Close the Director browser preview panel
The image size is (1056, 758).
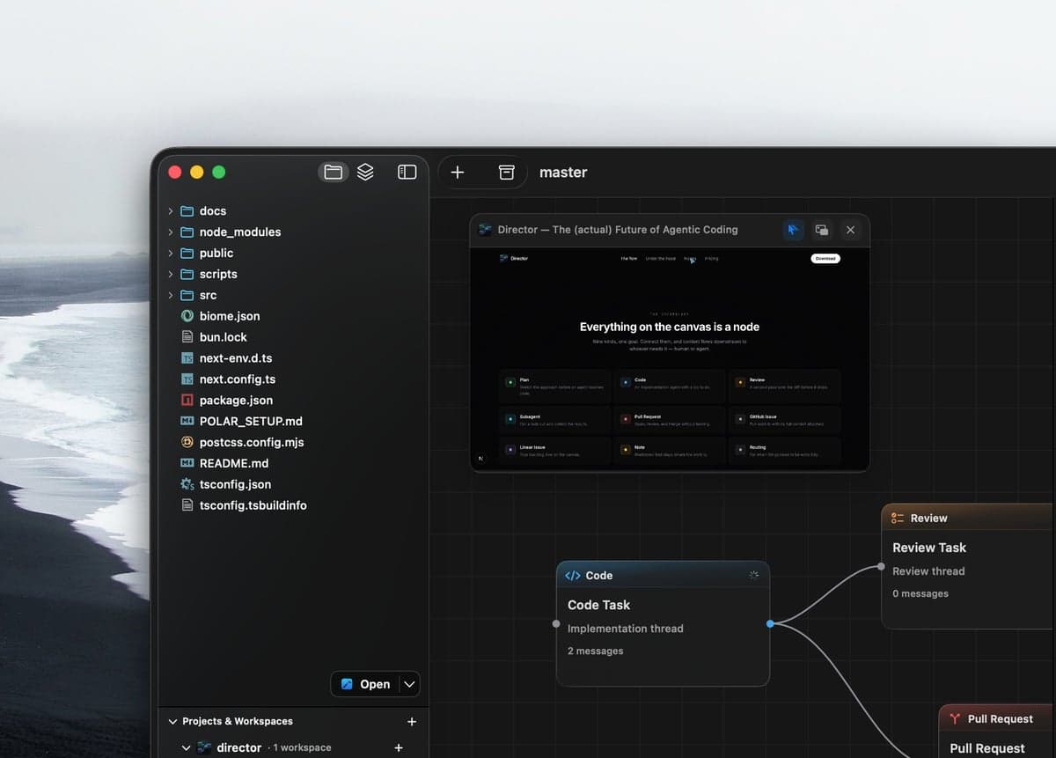(850, 230)
